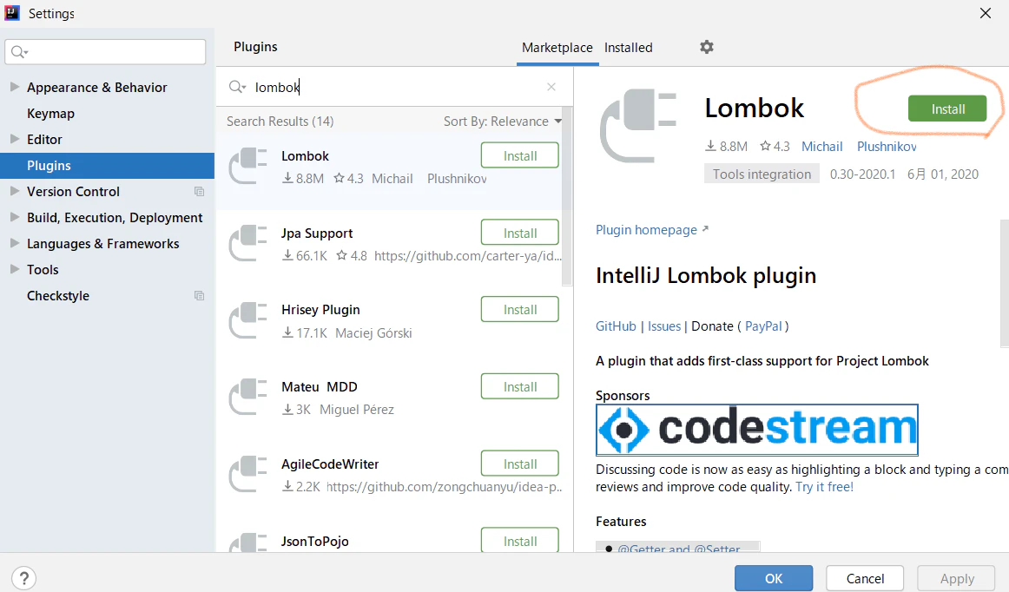Expand the Editor tree node
This screenshot has height=592, width=1009.
click(15, 139)
